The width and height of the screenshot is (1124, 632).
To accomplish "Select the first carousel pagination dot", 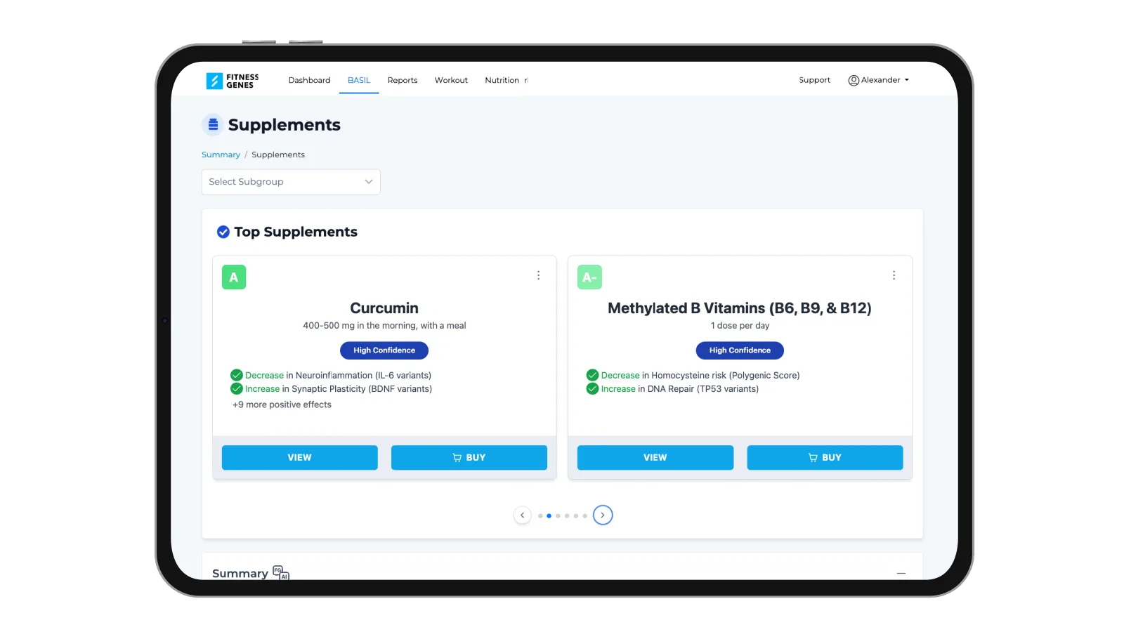I will [540, 516].
